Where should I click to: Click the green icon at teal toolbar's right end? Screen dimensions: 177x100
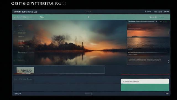(x=162, y=17)
